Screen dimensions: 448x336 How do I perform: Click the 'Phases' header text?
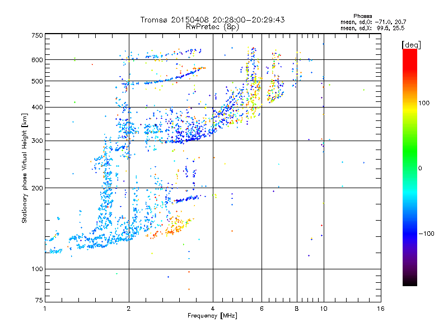click(362, 16)
